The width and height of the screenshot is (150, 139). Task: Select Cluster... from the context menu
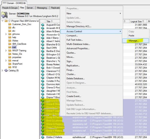coord(71,74)
